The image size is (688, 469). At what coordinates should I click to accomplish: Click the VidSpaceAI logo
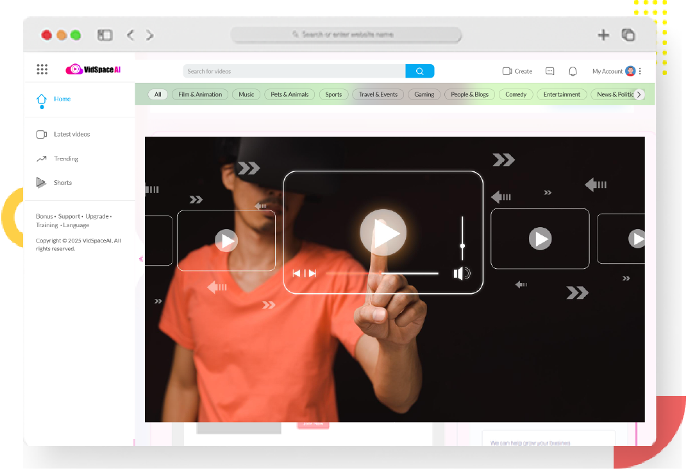pos(93,69)
